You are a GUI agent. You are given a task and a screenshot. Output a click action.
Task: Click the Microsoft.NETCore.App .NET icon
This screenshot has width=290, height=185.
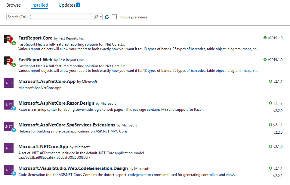9,148
